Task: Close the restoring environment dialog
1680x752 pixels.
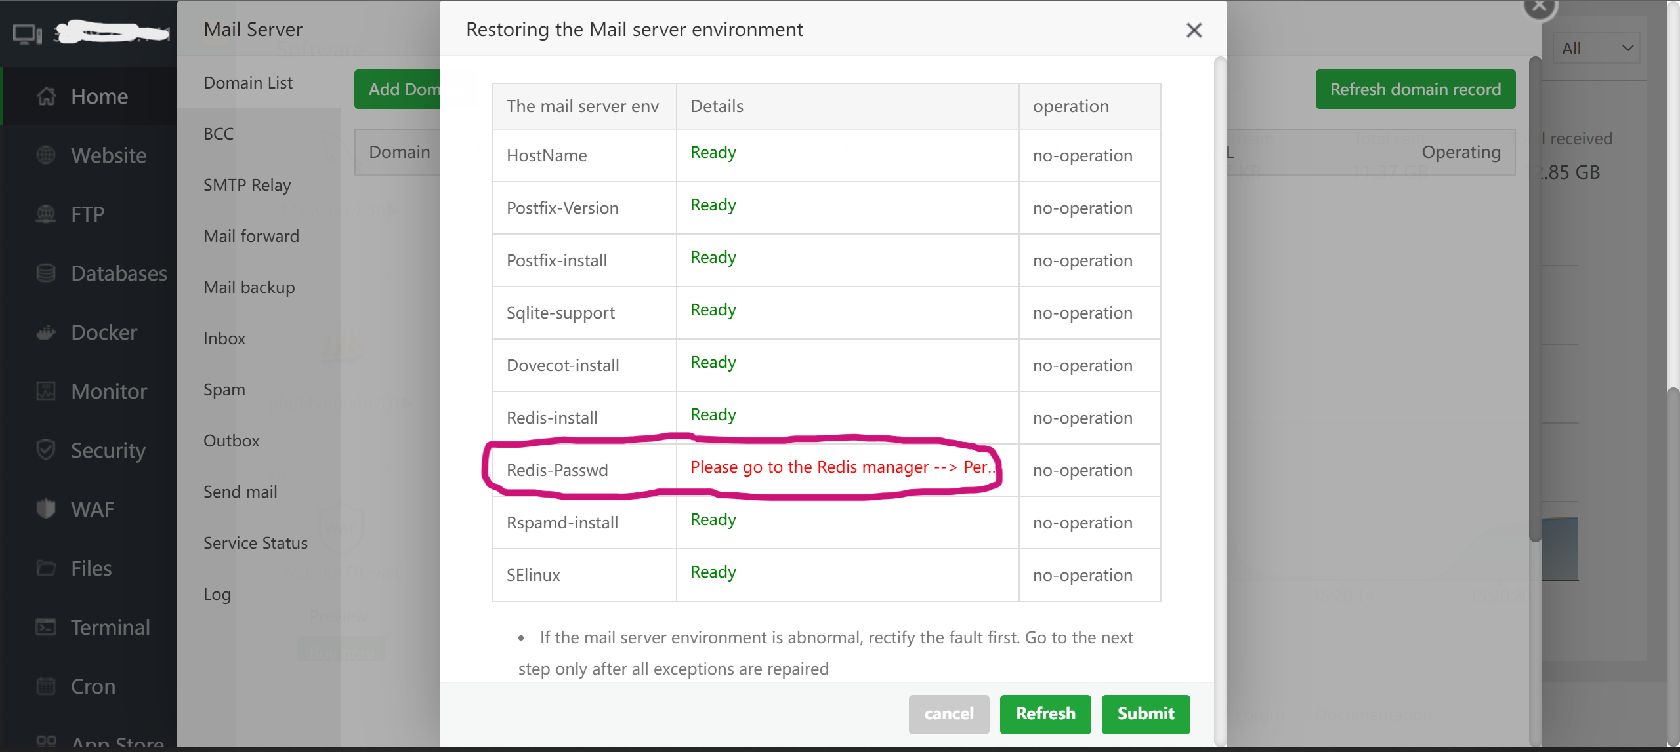Action: [1194, 30]
